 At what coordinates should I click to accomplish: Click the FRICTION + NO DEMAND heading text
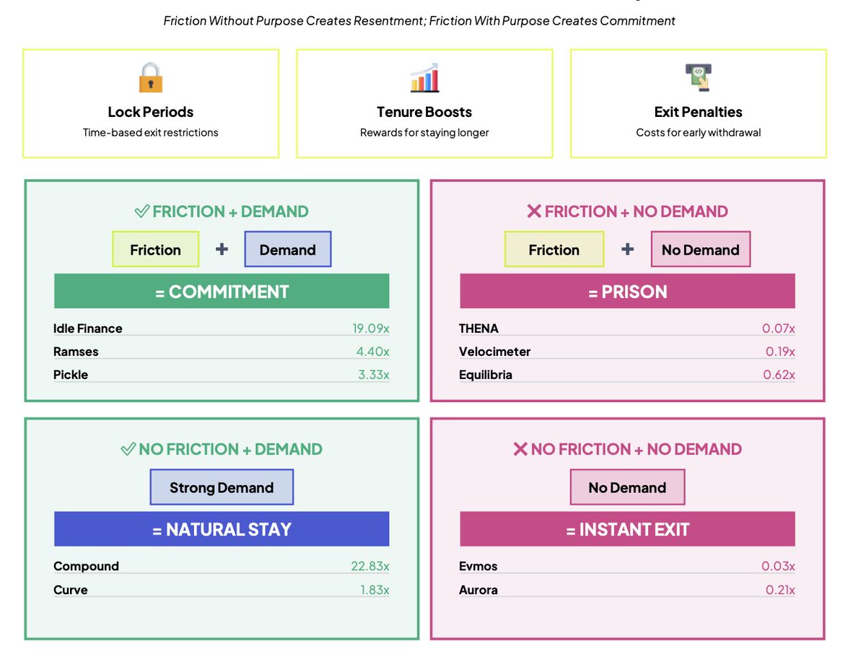click(637, 212)
